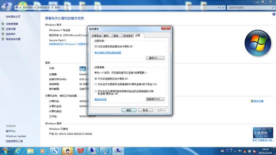Viewport: 276px width, 155px height.
Task: Open the Sogou browser taskbar icon
Action: click(56, 151)
